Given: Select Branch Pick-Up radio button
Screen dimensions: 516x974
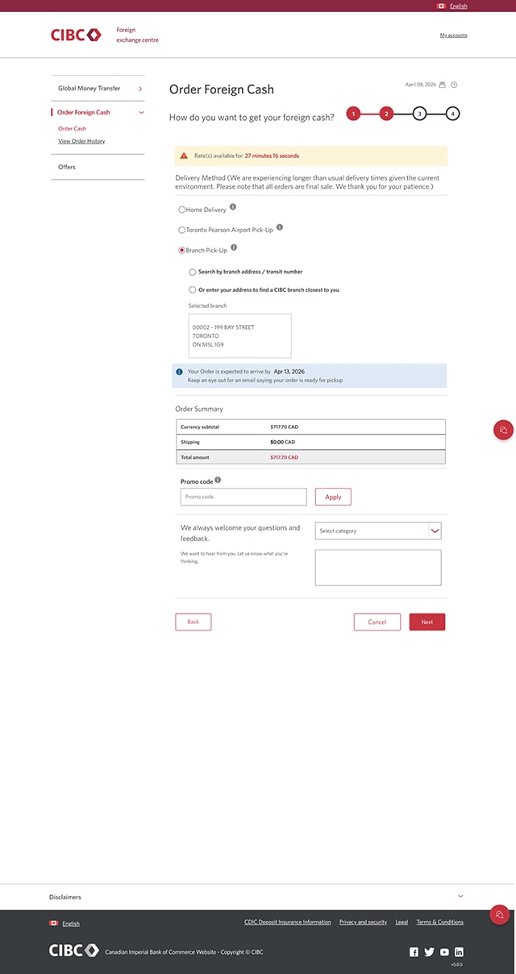Looking at the screenshot, I should click(182, 250).
